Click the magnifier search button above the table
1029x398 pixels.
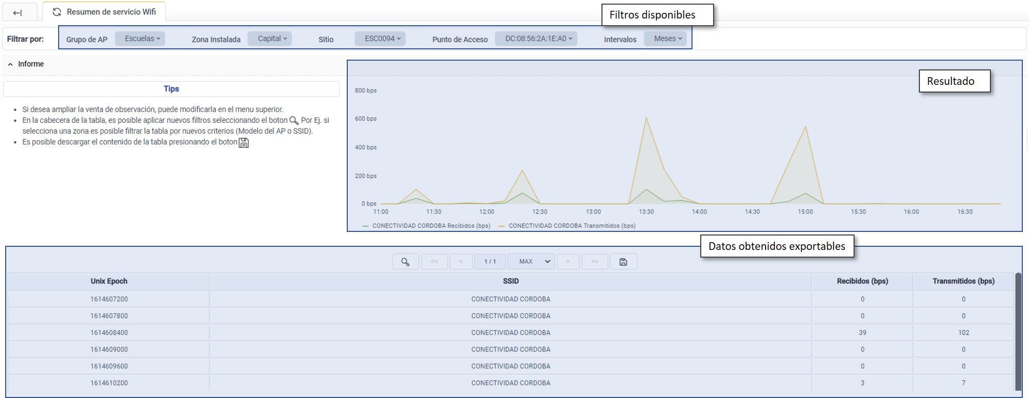(405, 262)
